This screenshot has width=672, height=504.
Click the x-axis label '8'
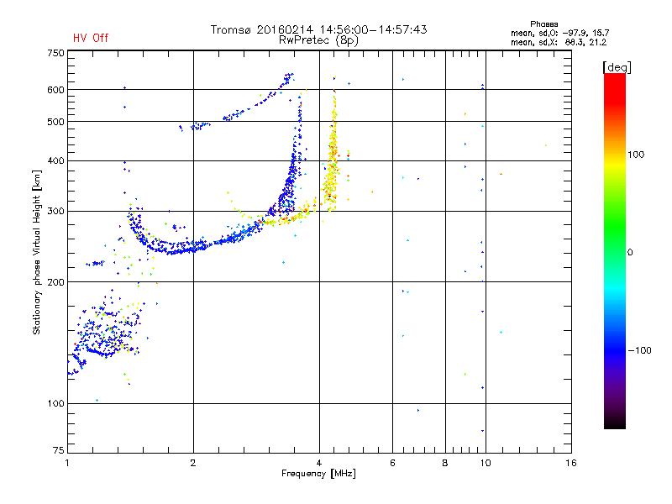(445, 463)
